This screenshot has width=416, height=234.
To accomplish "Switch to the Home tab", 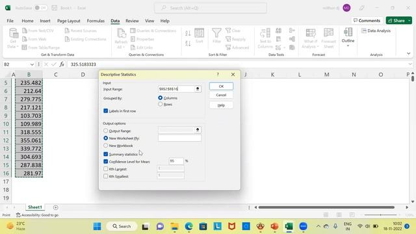I will (x=27, y=21).
